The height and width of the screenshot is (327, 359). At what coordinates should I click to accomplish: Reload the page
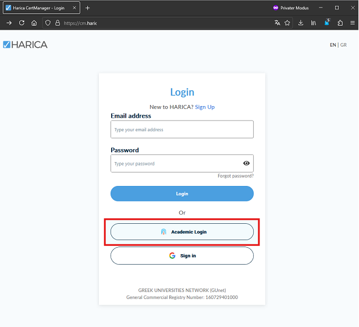(22, 23)
